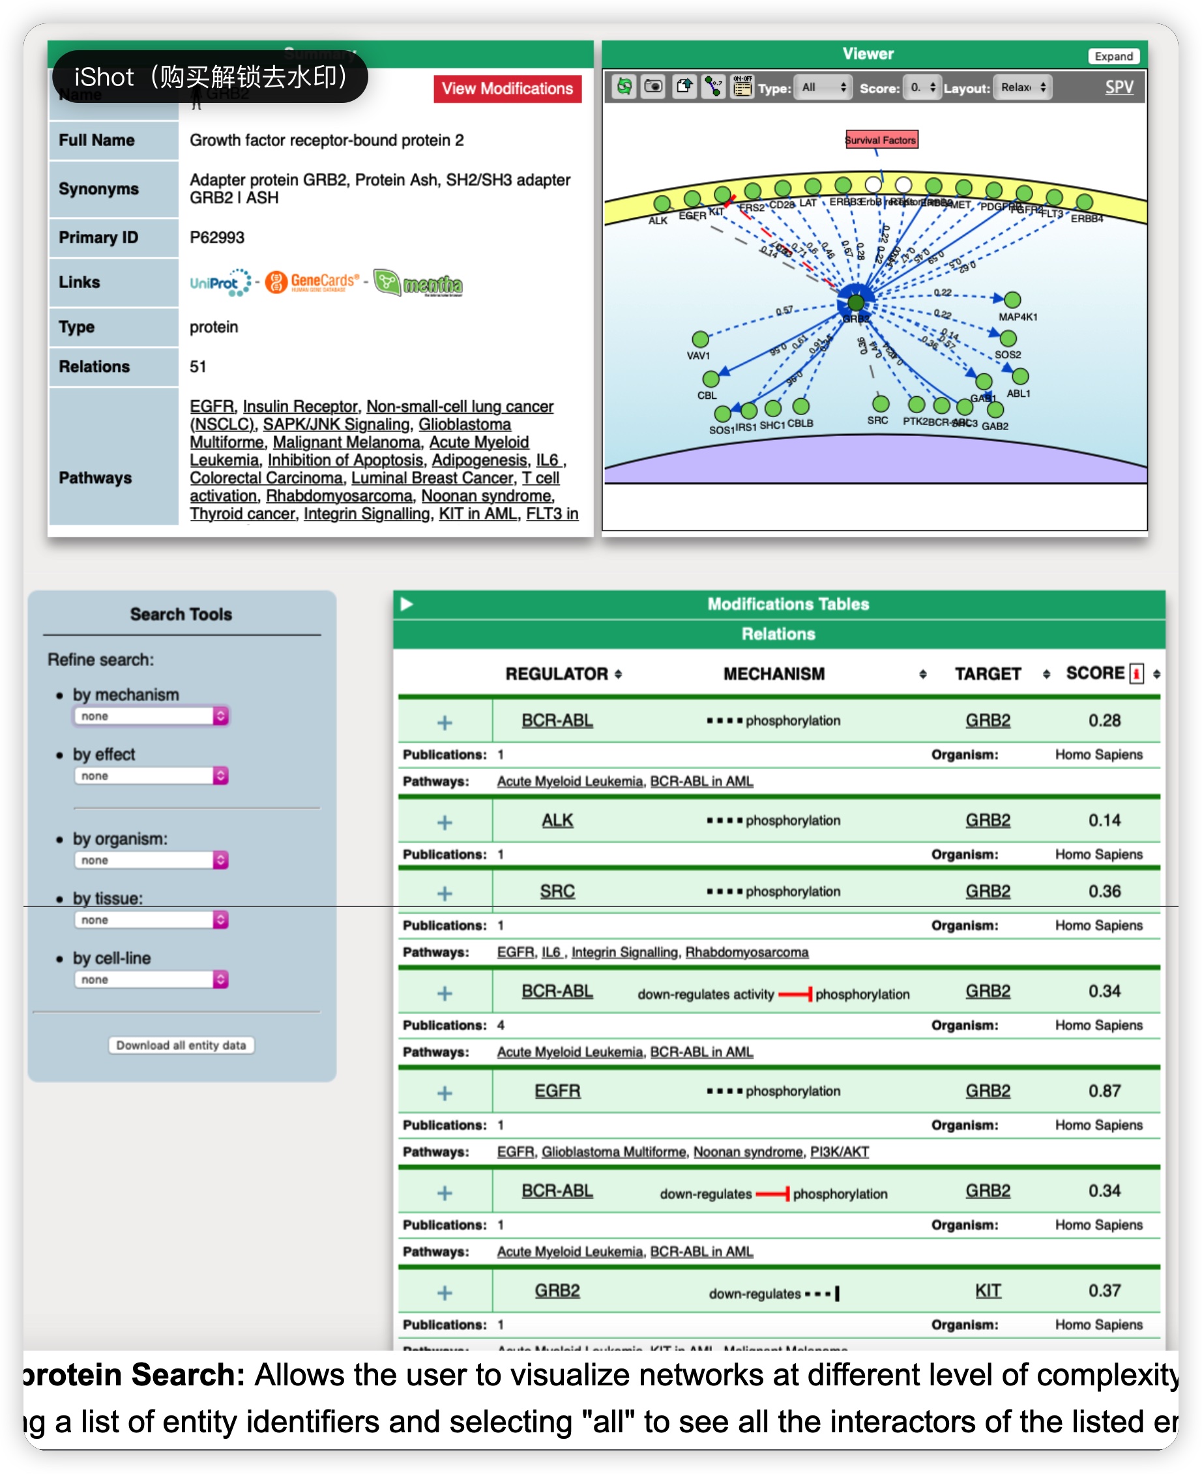Open the by effect dropdown
Viewport: 1202px width, 1474px height.
point(152,775)
